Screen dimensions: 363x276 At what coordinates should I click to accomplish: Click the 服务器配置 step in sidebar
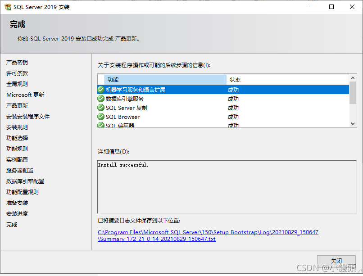tap(20, 171)
